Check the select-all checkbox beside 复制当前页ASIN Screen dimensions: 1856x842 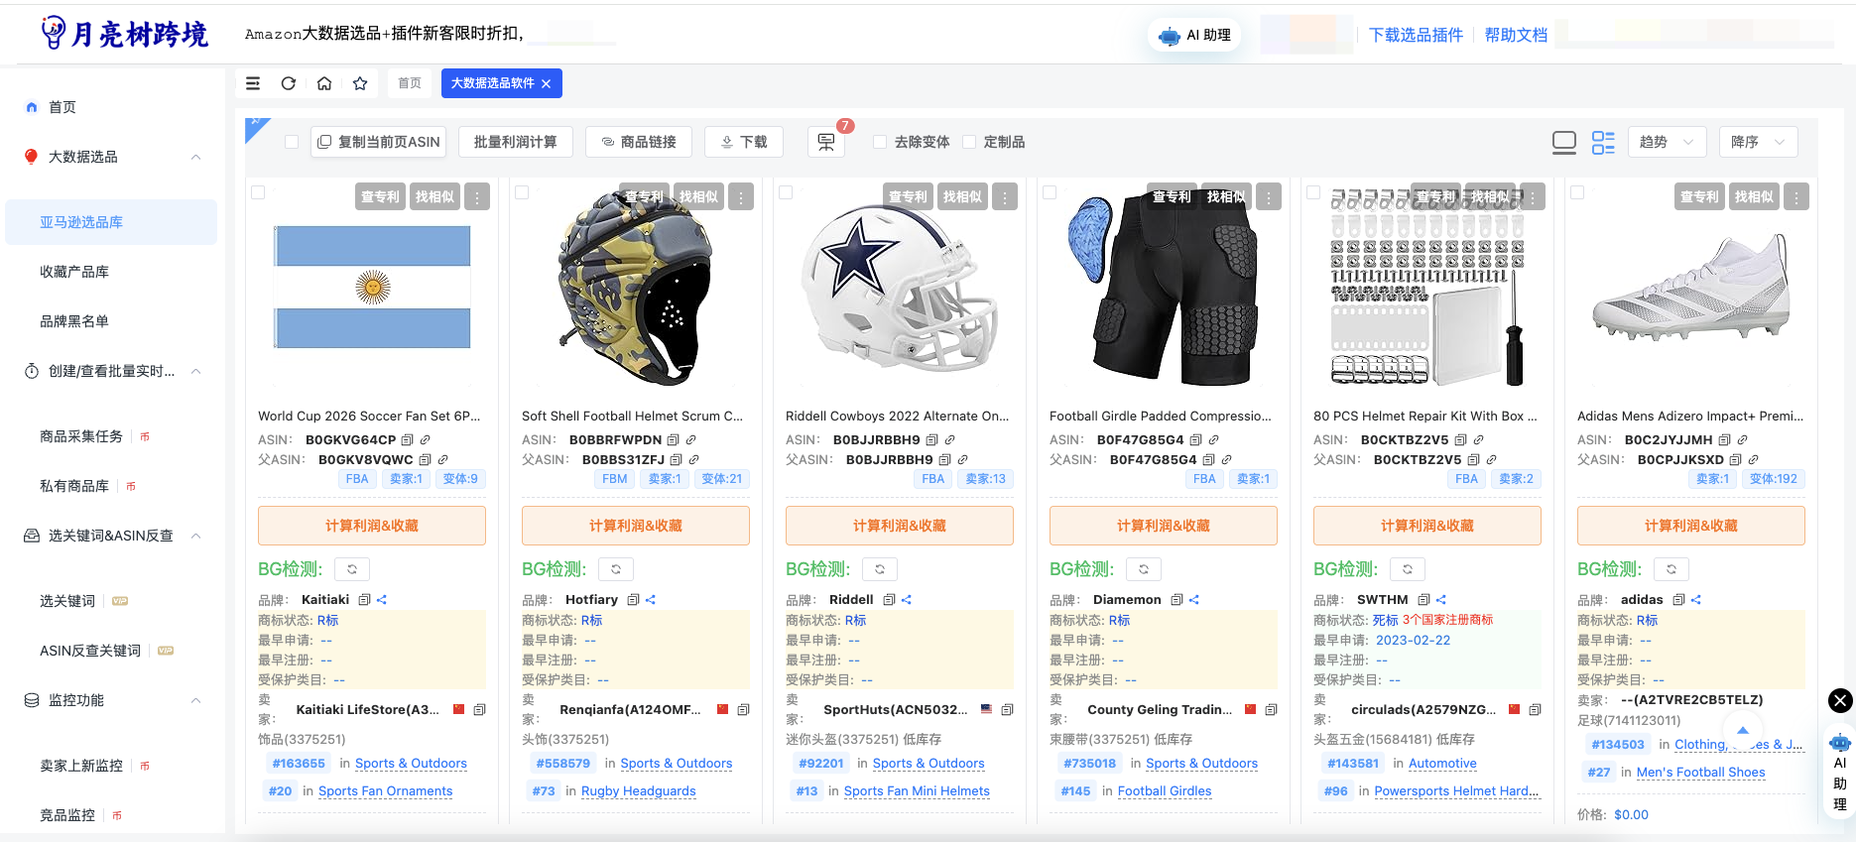click(292, 142)
